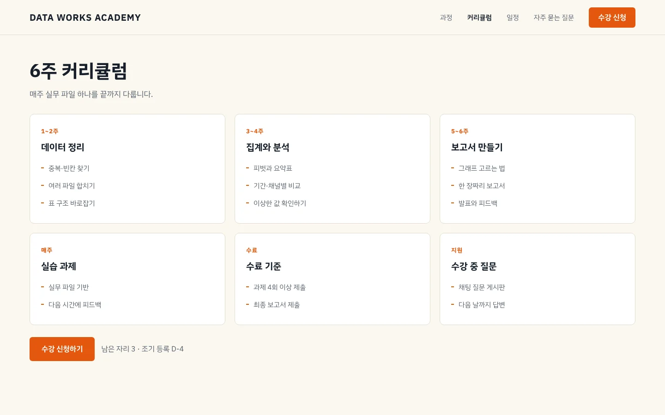Click the DATA WORKS ACADEMY logo
The height and width of the screenshot is (415, 665).
(85, 18)
